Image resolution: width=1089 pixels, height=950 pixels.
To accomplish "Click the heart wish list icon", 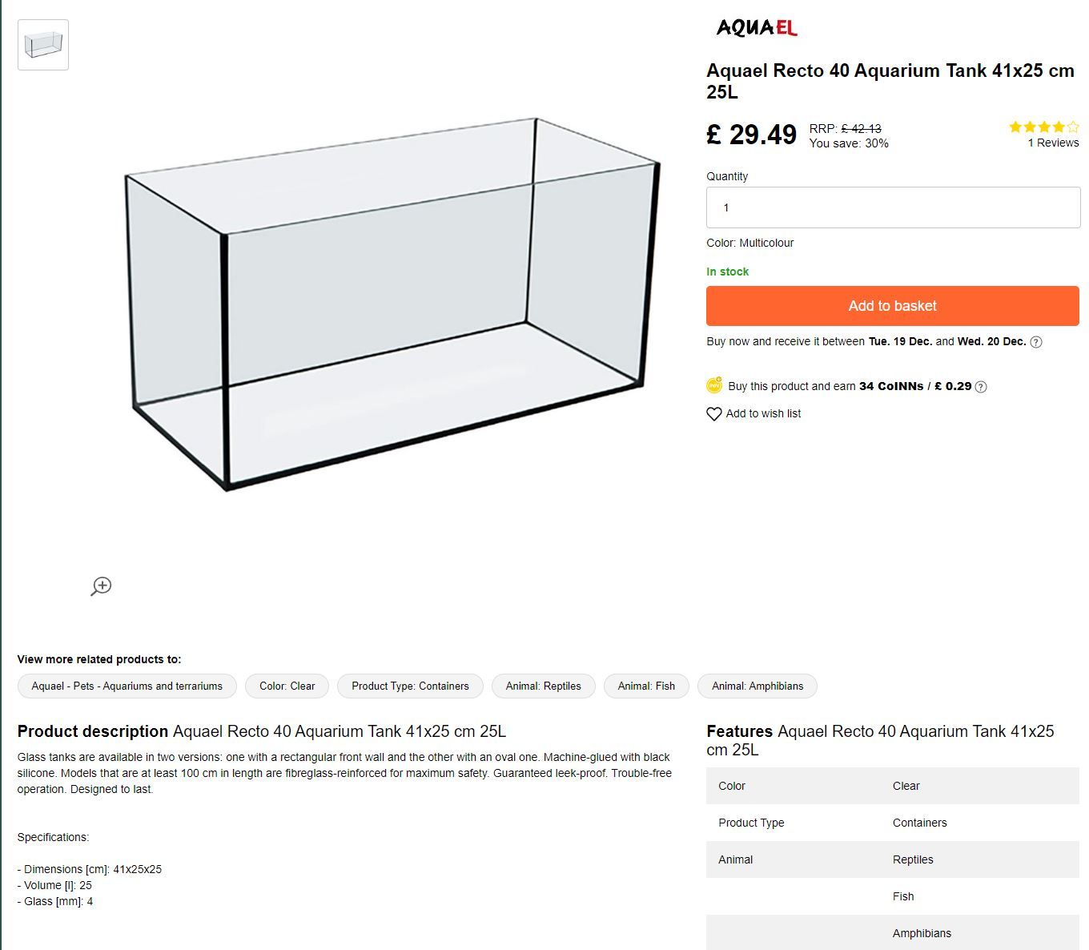I will (x=714, y=414).
